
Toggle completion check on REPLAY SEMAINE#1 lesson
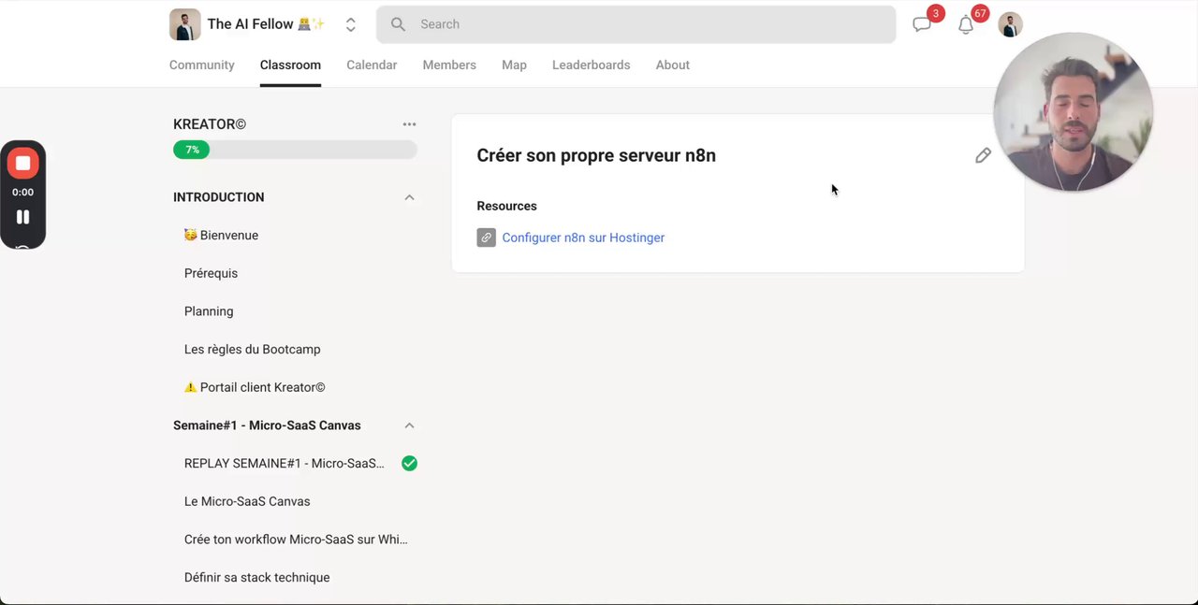click(409, 463)
